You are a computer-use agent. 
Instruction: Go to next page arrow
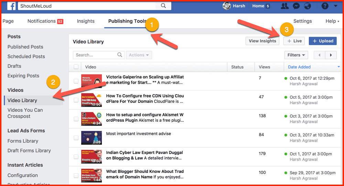click(331, 55)
